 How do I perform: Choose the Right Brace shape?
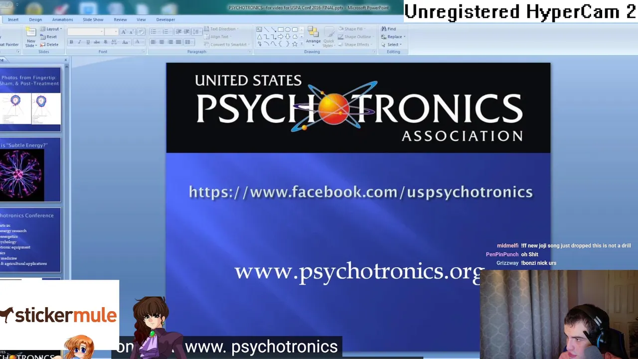pyautogui.click(x=288, y=44)
